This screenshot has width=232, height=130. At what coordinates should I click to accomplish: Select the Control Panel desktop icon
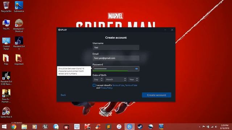6,43
